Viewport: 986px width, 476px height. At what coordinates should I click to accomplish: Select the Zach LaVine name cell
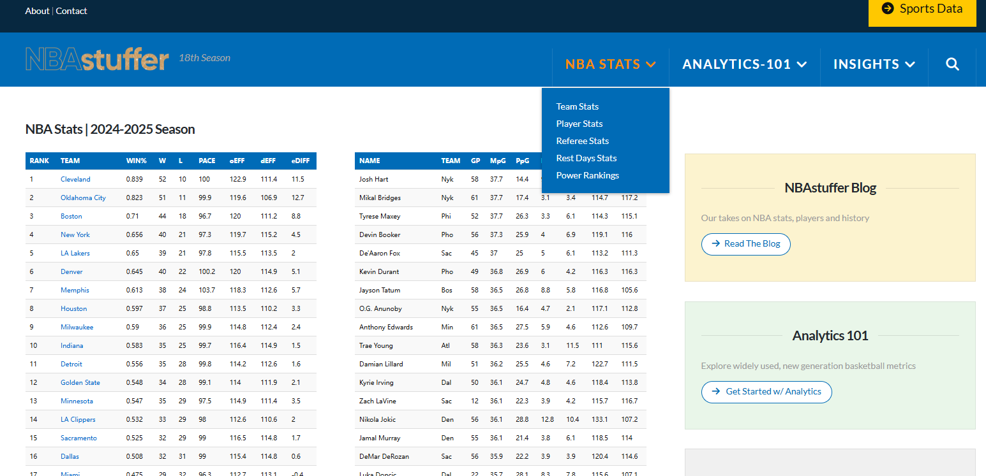click(377, 401)
